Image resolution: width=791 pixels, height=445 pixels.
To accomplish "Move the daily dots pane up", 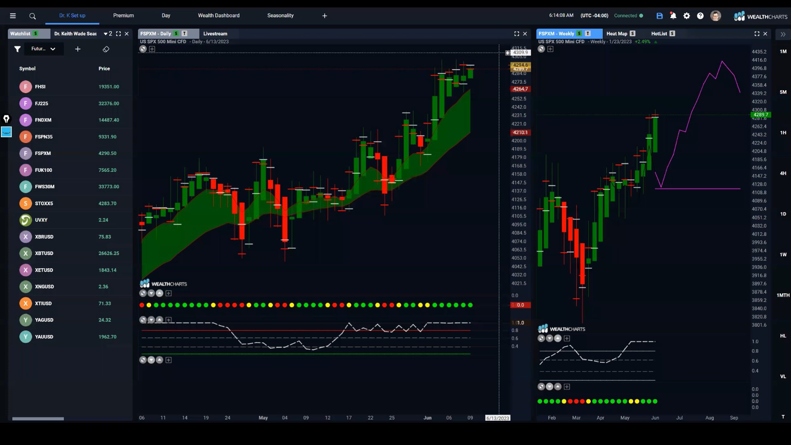I will pyautogui.click(x=159, y=293).
